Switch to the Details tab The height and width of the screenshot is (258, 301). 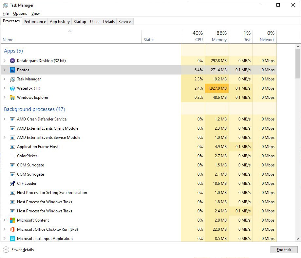(109, 22)
